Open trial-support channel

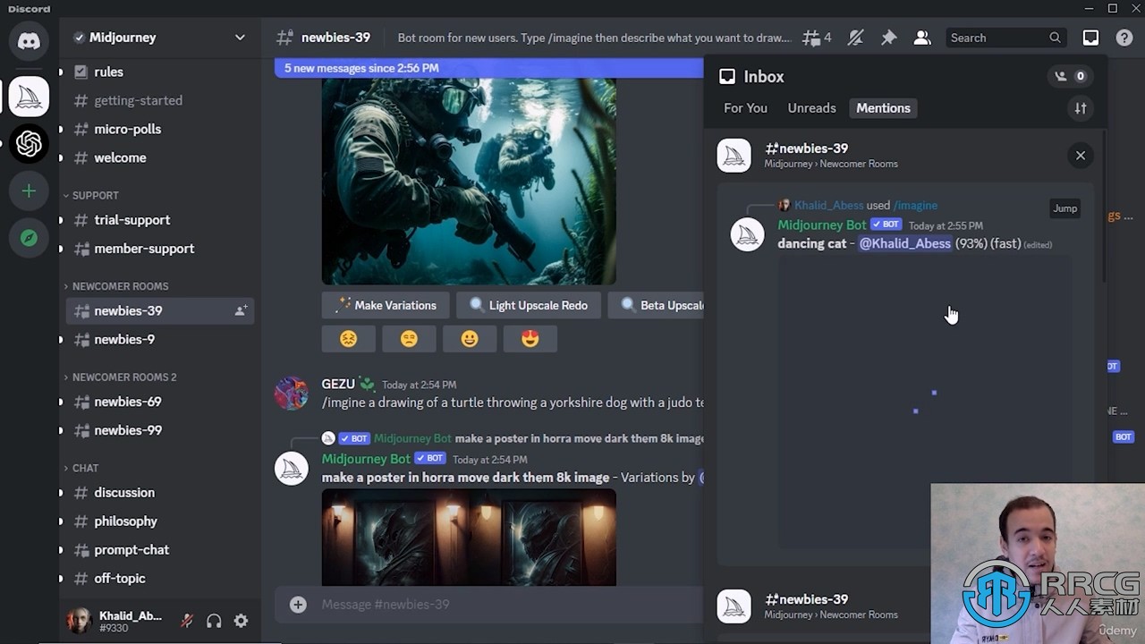[x=160, y=220]
